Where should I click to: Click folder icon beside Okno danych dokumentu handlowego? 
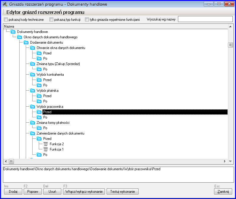(x=20, y=37)
